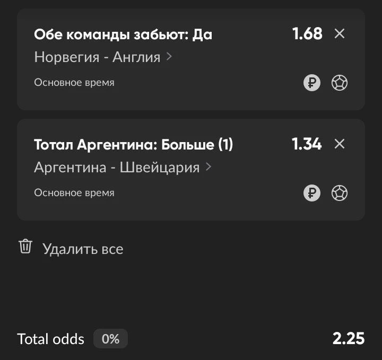Open the Аргентина - Швейцария match chevron
Screen dimensions: 382x360
click(x=209, y=167)
